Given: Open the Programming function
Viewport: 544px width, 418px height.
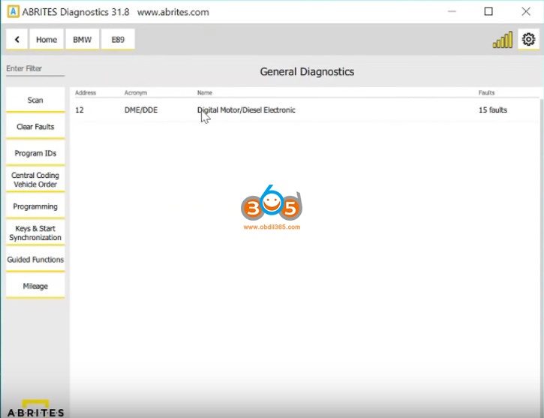Looking at the screenshot, I should (35, 206).
